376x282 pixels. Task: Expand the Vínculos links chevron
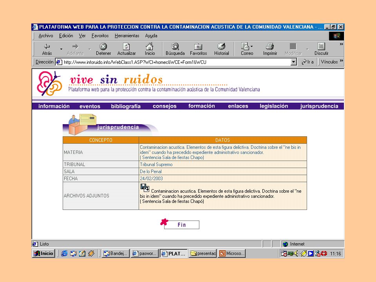(341, 60)
